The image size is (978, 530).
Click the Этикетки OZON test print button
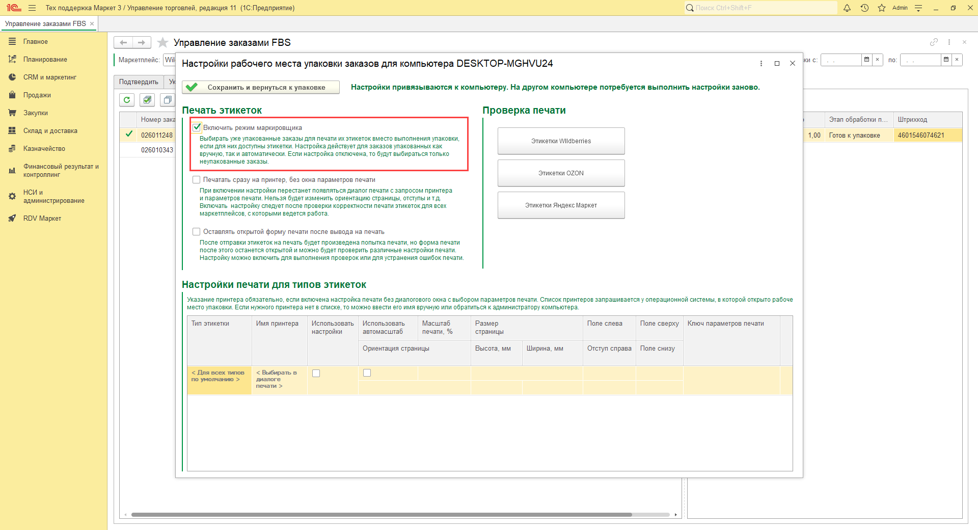(x=561, y=173)
